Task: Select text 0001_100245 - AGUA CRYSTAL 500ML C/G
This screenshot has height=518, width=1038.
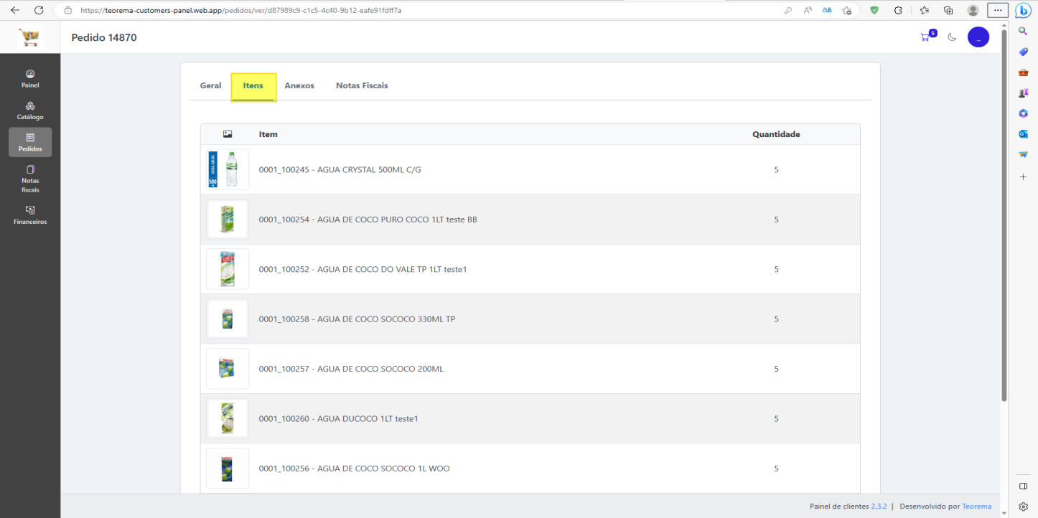Action: [x=340, y=170]
